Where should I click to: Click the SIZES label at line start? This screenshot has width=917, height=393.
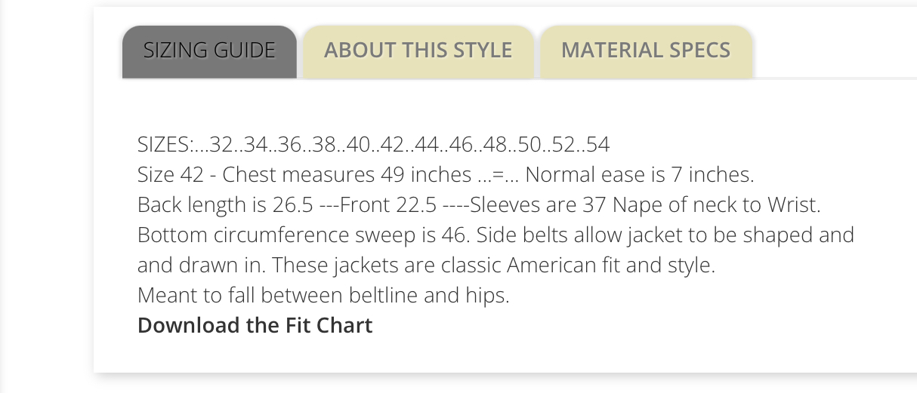point(165,145)
